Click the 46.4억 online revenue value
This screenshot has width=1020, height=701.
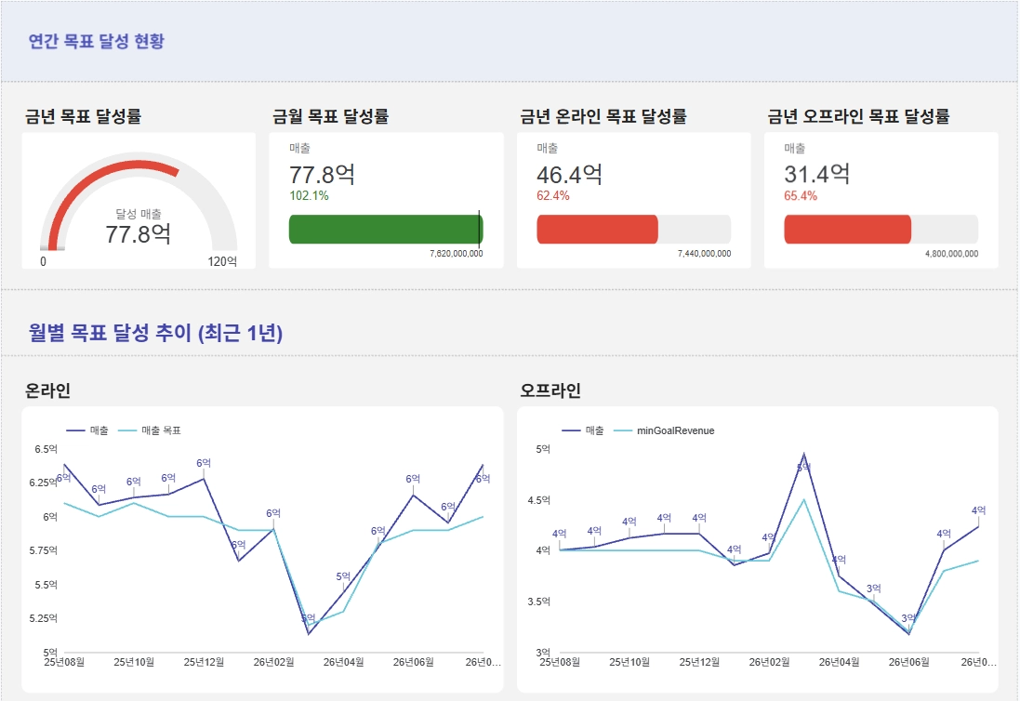click(569, 174)
